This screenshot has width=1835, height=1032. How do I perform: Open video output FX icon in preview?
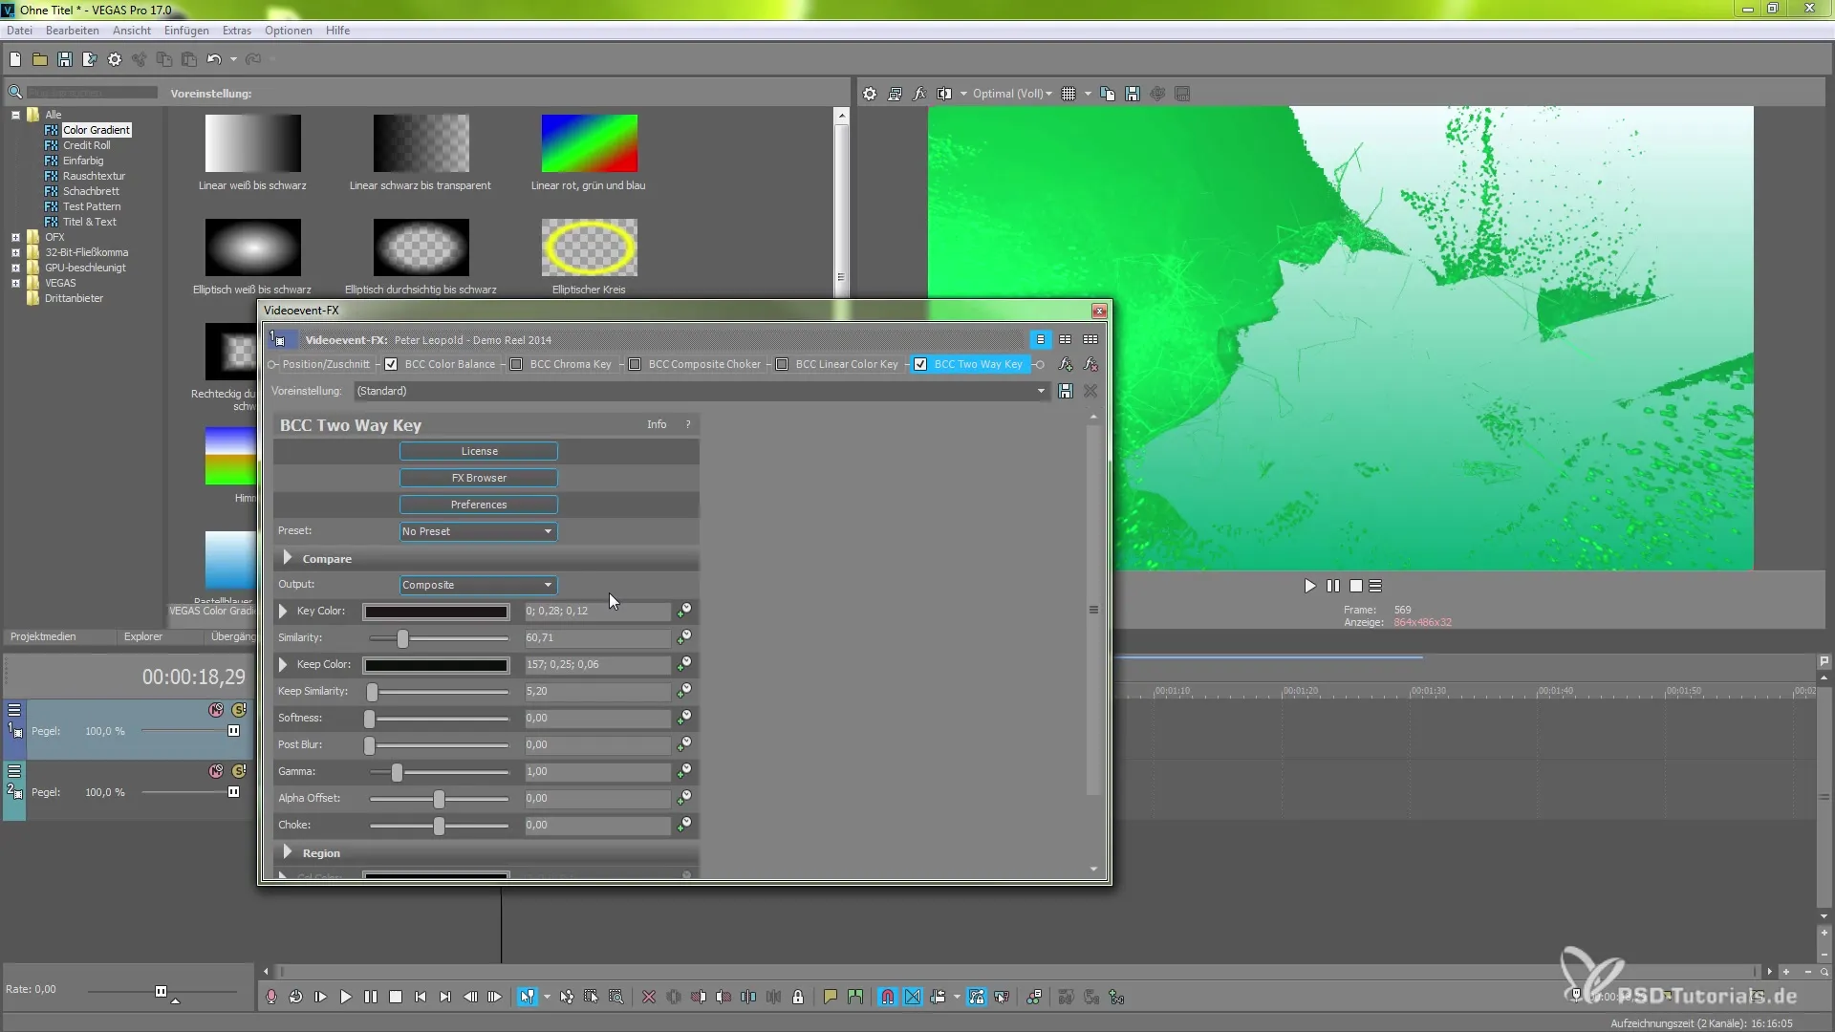click(x=919, y=94)
